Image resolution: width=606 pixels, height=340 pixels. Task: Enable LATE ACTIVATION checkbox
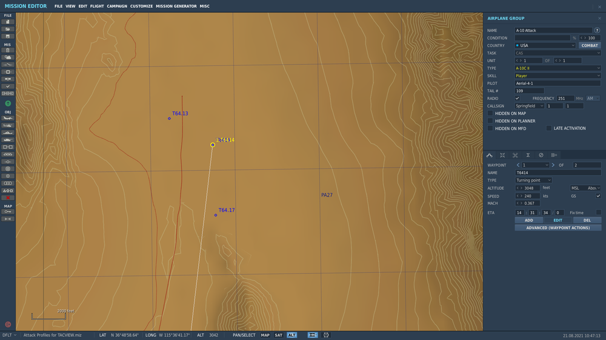coord(549,128)
